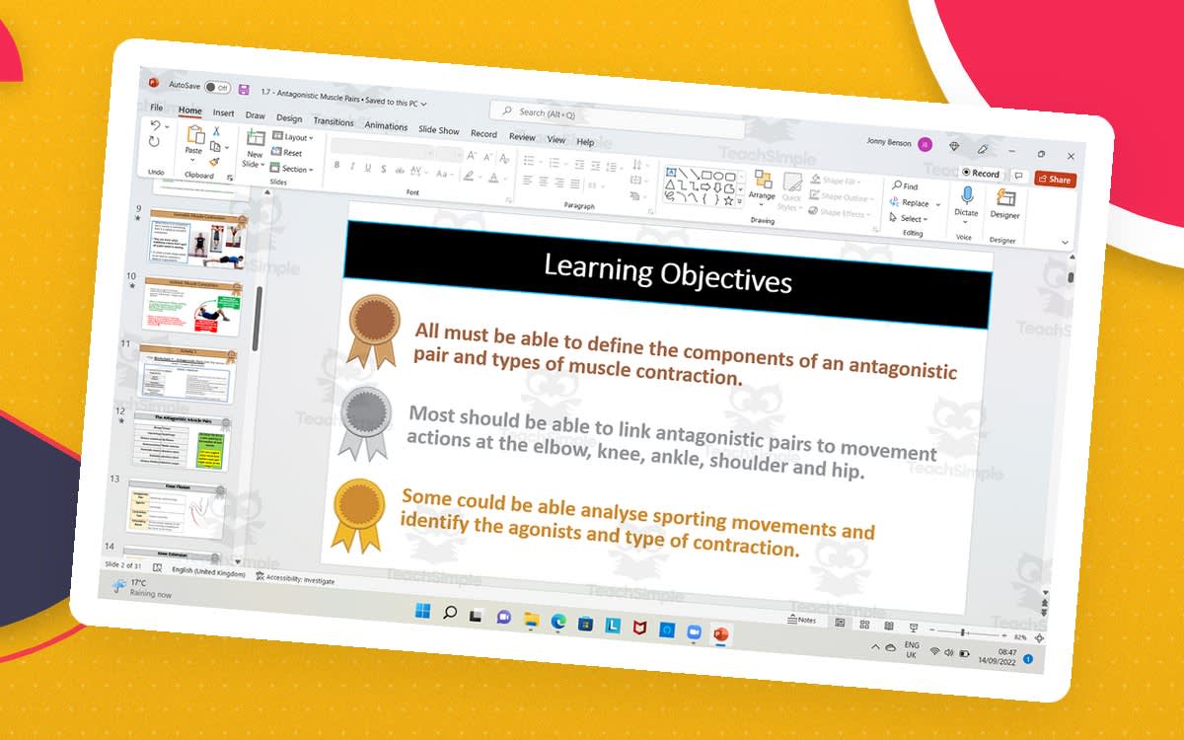Click the align left icon
Image resolution: width=1184 pixels, height=740 pixels.
click(527, 179)
